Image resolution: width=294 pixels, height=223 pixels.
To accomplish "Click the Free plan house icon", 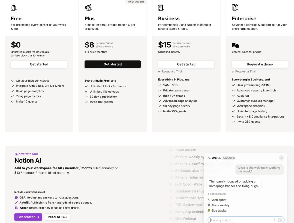I will click(x=14, y=8).
